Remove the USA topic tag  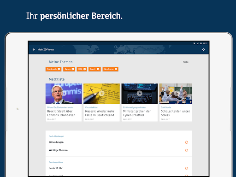[x=84, y=69]
